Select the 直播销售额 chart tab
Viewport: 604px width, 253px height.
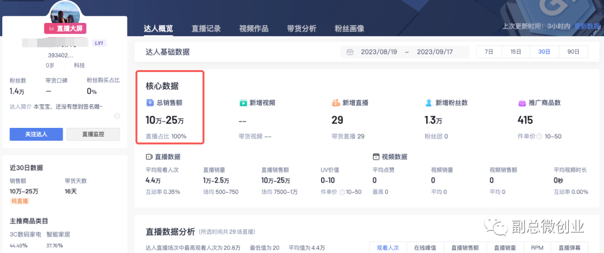pos(465,248)
